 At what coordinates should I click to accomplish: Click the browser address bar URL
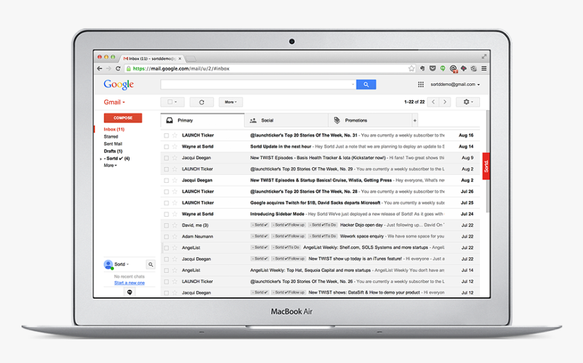click(181, 68)
